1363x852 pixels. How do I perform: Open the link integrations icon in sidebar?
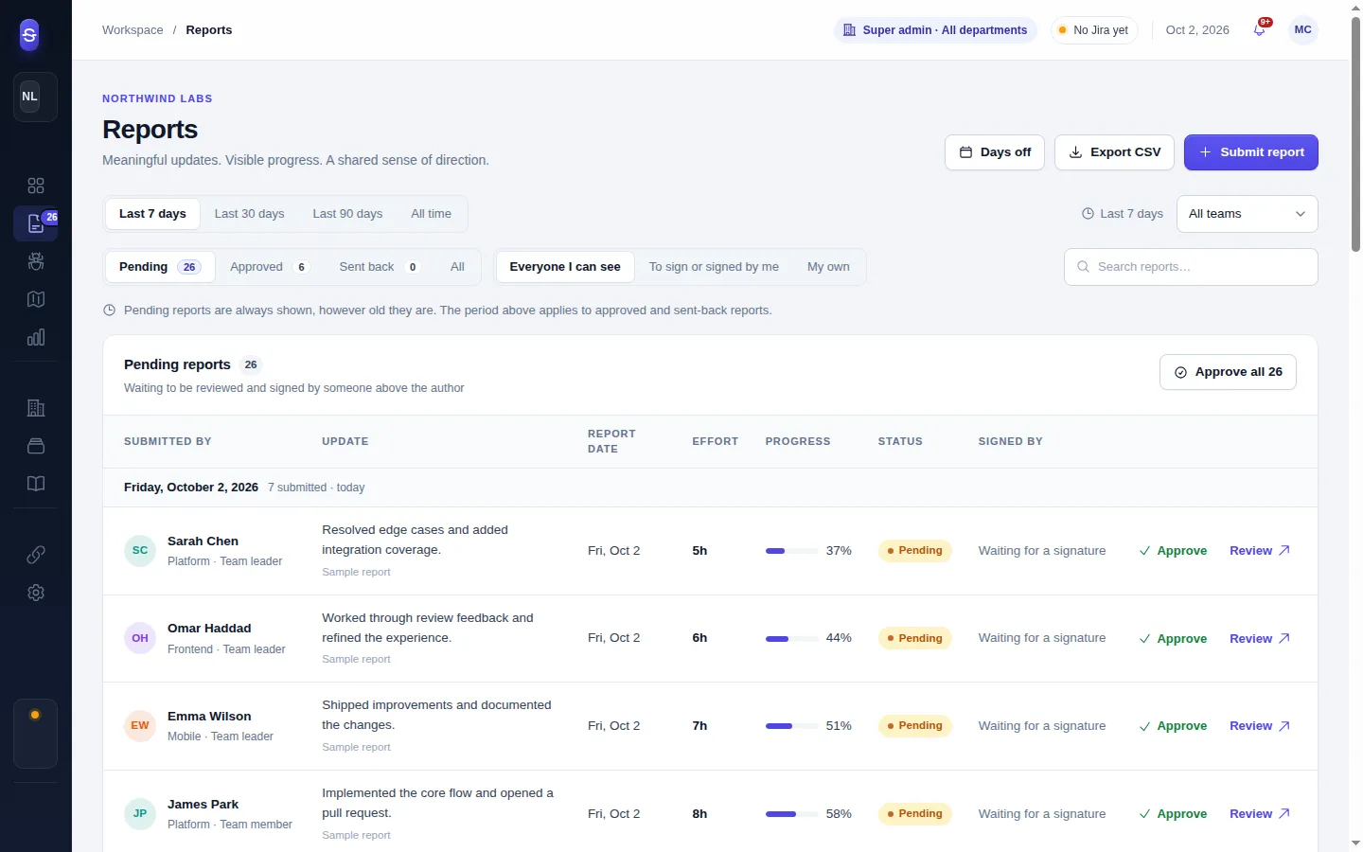36,555
